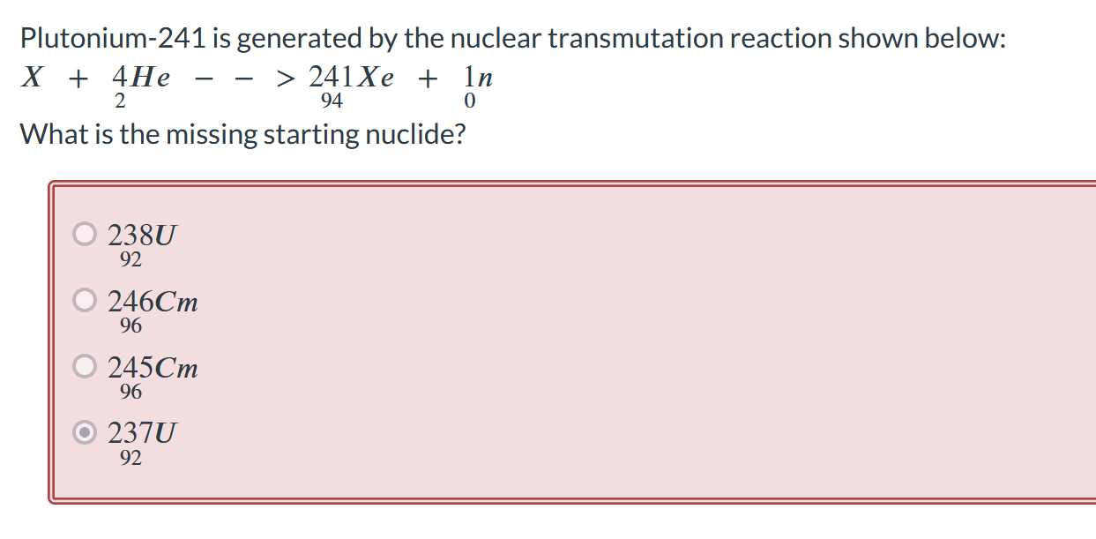Click the 238U answer text label
1096x539 pixels.
141,236
